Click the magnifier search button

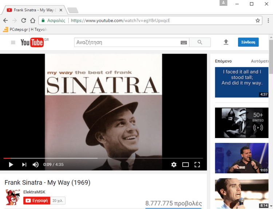coord(200,42)
